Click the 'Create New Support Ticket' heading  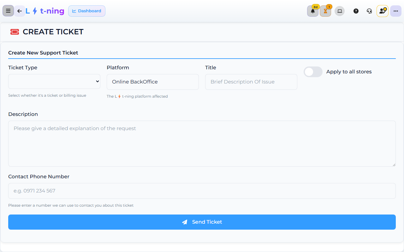[x=43, y=53]
